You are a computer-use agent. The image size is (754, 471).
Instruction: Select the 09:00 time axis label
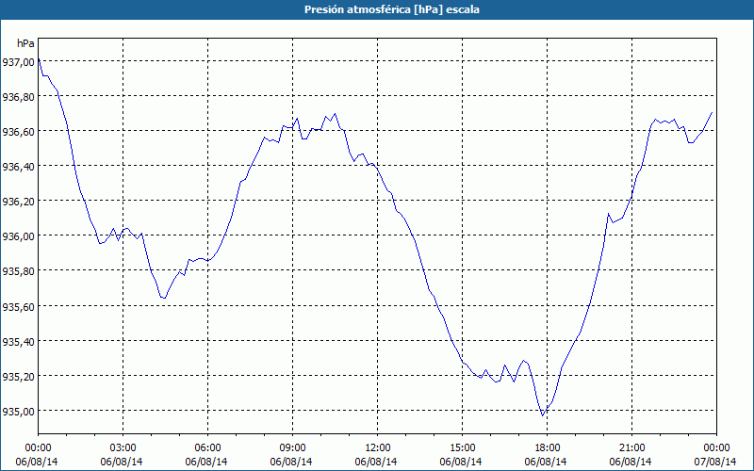[292, 448]
